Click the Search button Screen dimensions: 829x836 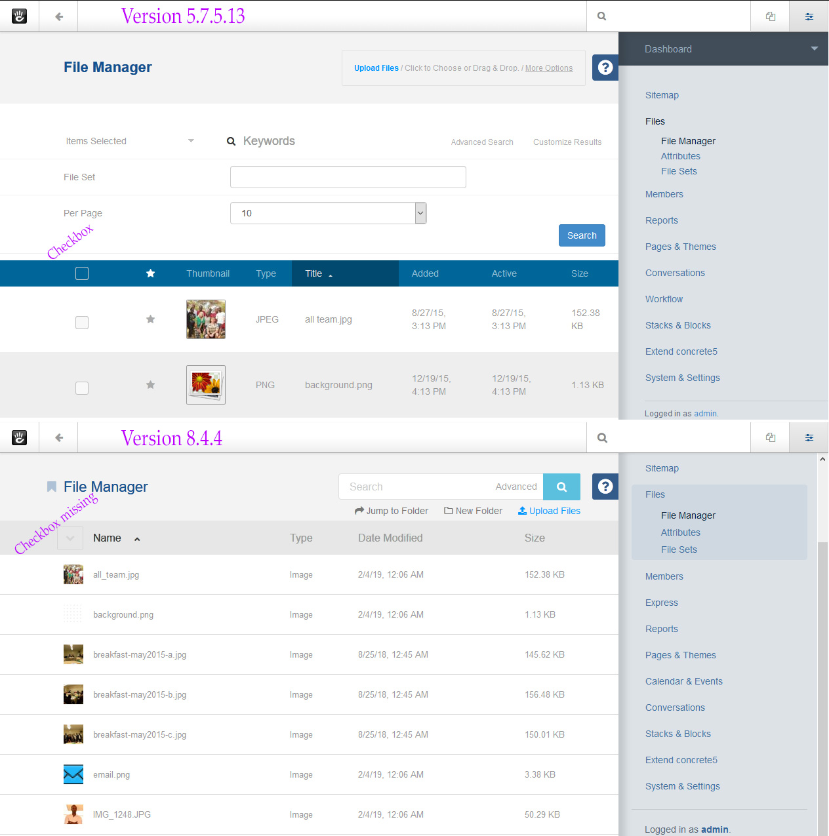pyautogui.click(x=581, y=235)
